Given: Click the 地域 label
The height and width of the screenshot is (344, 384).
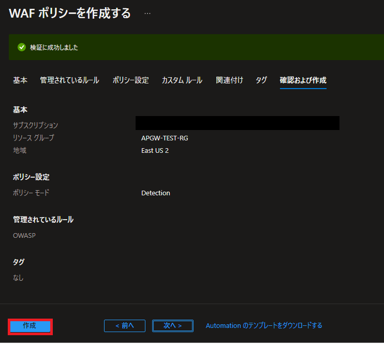Looking at the screenshot, I should (20, 150).
